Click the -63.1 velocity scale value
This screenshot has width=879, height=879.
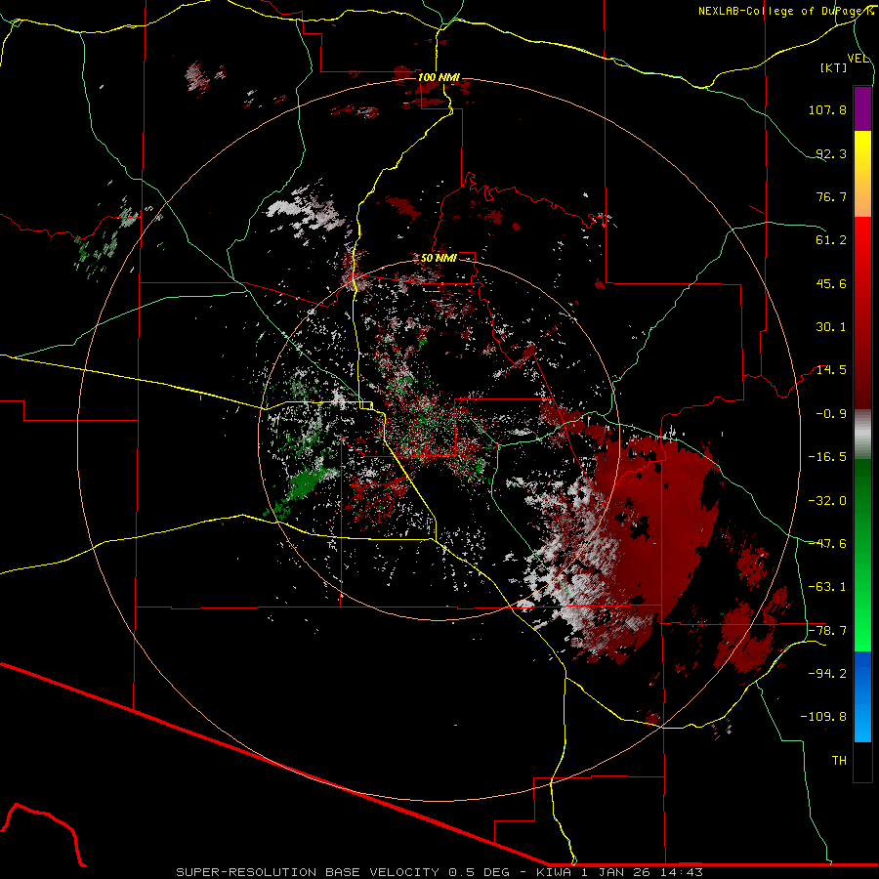coord(827,587)
